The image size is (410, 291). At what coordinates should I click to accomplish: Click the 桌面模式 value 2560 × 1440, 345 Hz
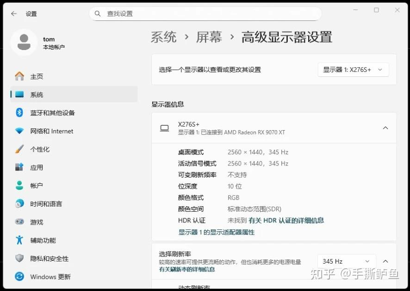pyautogui.click(x=258, y=152)
